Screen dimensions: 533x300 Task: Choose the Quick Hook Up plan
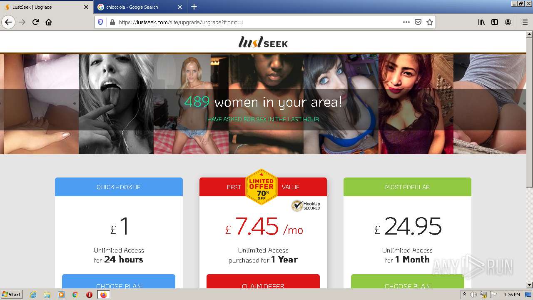(x=119, y=282)
